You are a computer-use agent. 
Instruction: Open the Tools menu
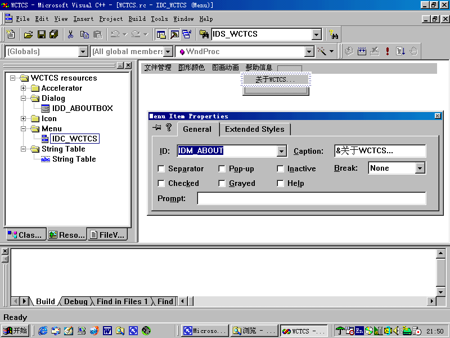pos(159,19)
